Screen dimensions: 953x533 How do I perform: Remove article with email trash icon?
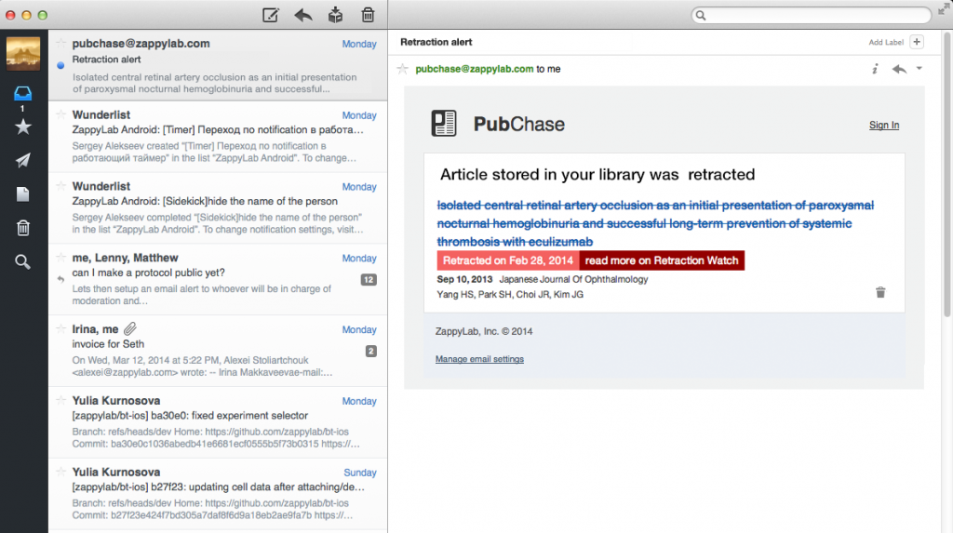click(880, 292)
